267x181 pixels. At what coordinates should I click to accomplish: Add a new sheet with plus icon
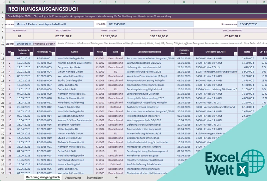116,178
